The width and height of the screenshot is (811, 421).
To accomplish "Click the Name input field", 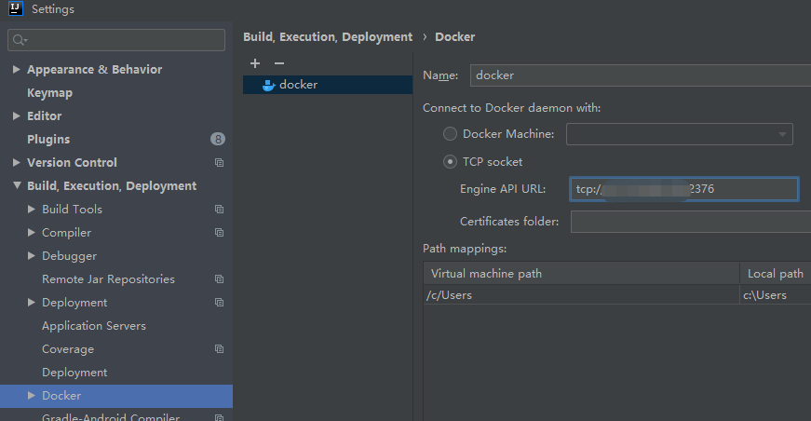I will (641, 75).
